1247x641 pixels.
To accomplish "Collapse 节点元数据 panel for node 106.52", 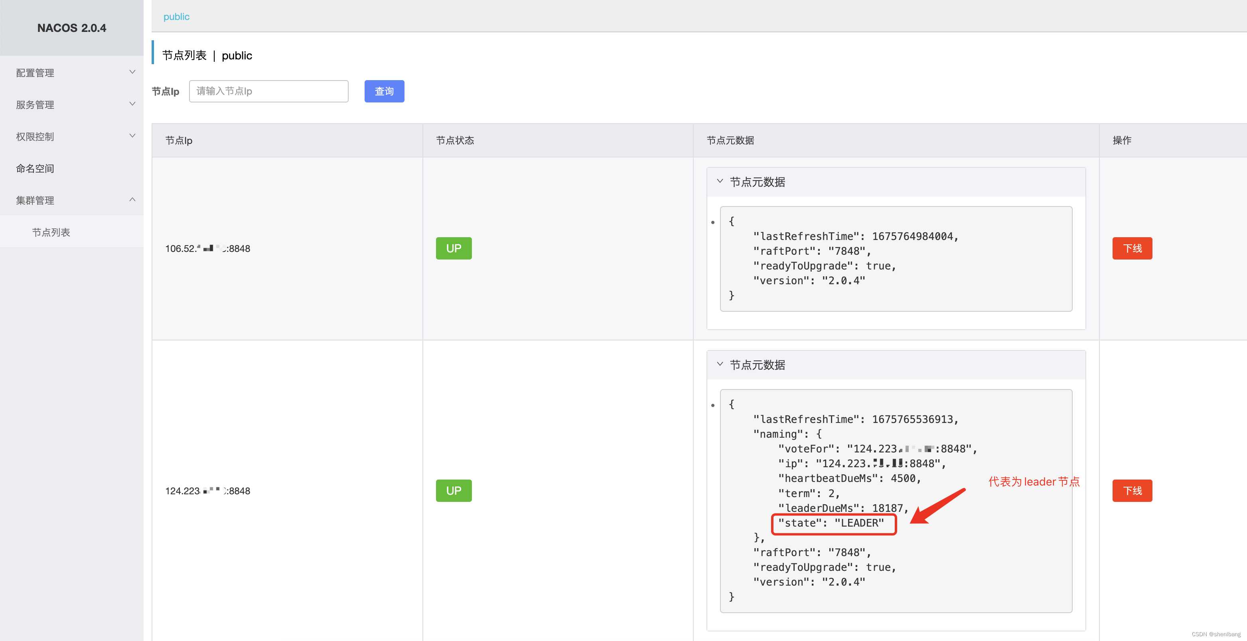I will [896, 182].
